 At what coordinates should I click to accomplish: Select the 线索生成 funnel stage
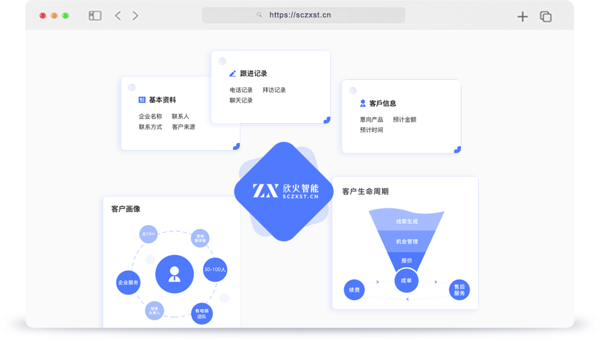tap(407, 221)
